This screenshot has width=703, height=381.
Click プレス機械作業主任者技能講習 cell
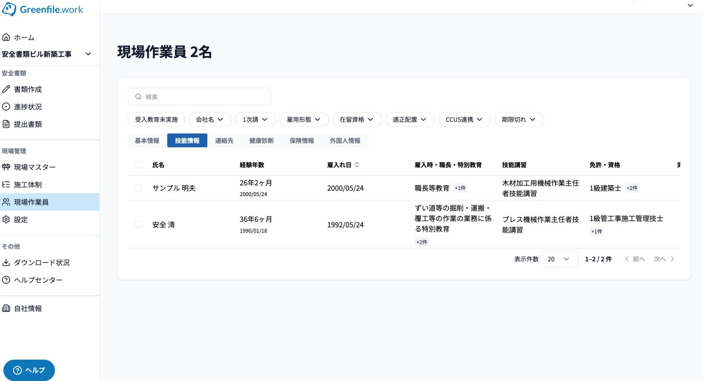point(540,224)
